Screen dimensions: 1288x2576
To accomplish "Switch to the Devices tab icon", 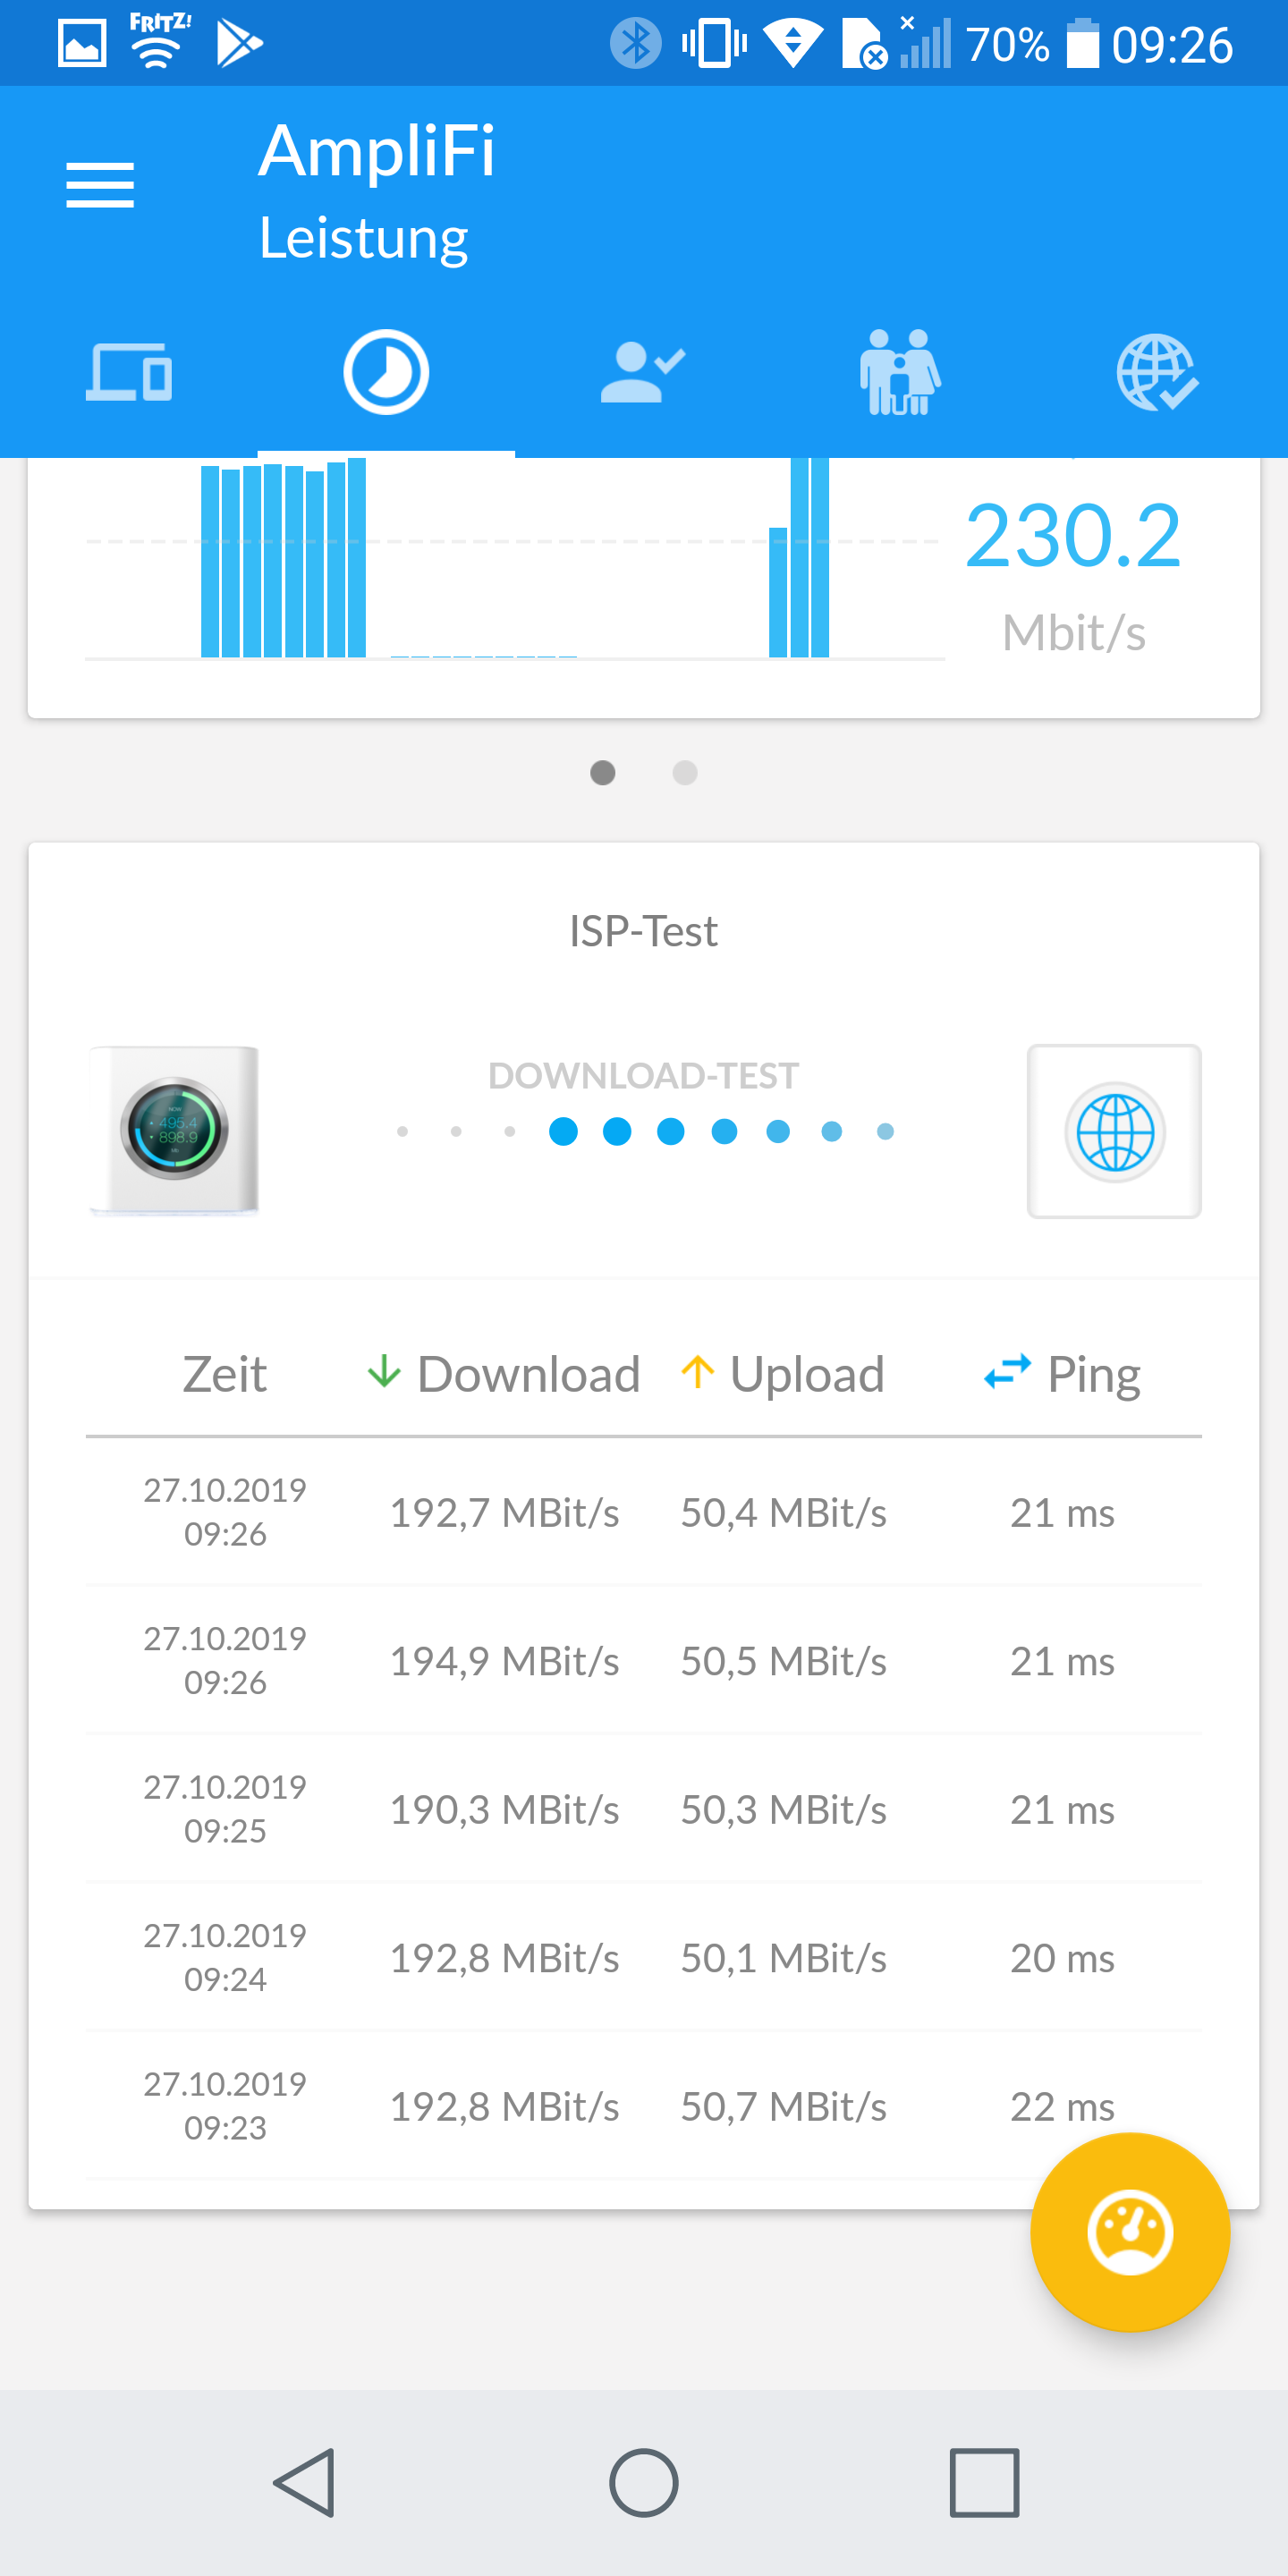I will coord(129,372).
